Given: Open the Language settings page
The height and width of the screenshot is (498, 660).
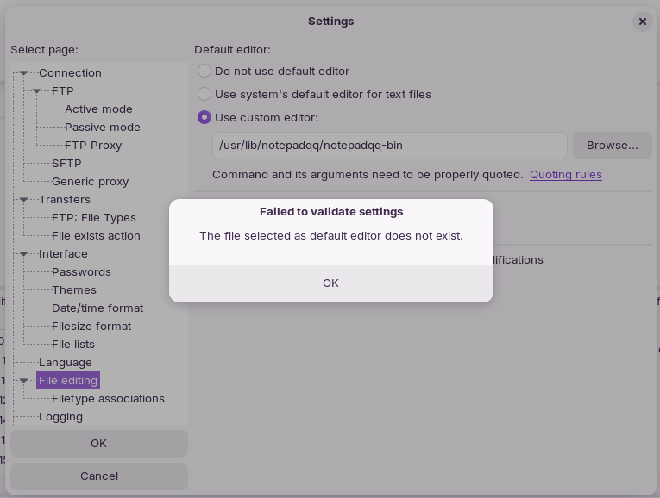Looking at the screenshot, I should [66, 363].
